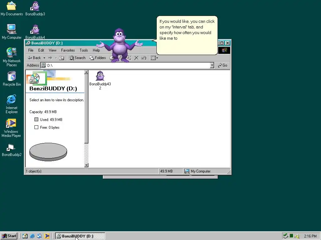Click the first system tray icon
321x240 pixels.
tap(286, 236)
